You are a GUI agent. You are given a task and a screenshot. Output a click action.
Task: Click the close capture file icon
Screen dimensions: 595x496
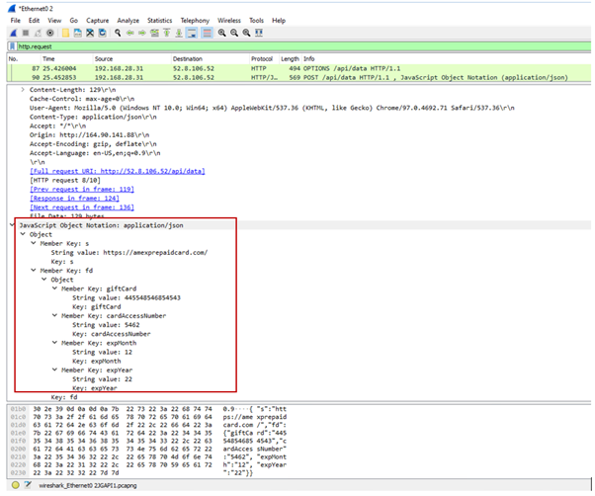tap(92, 33)
